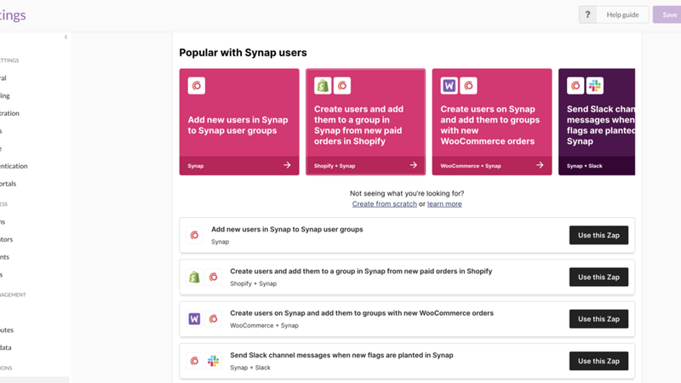The image size is (681, 383).
Task: Click 'Popular with Synap users' heading
Action: click(x=243, y=53)
